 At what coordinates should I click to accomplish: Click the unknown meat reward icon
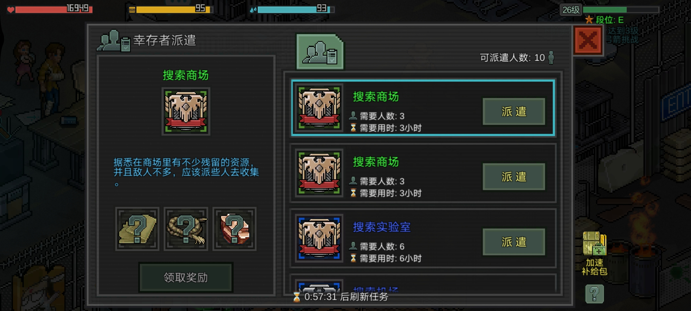pyautogui.click(x=234, y=229)
